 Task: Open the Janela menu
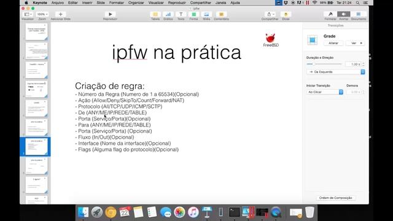[x=221, y=2]
